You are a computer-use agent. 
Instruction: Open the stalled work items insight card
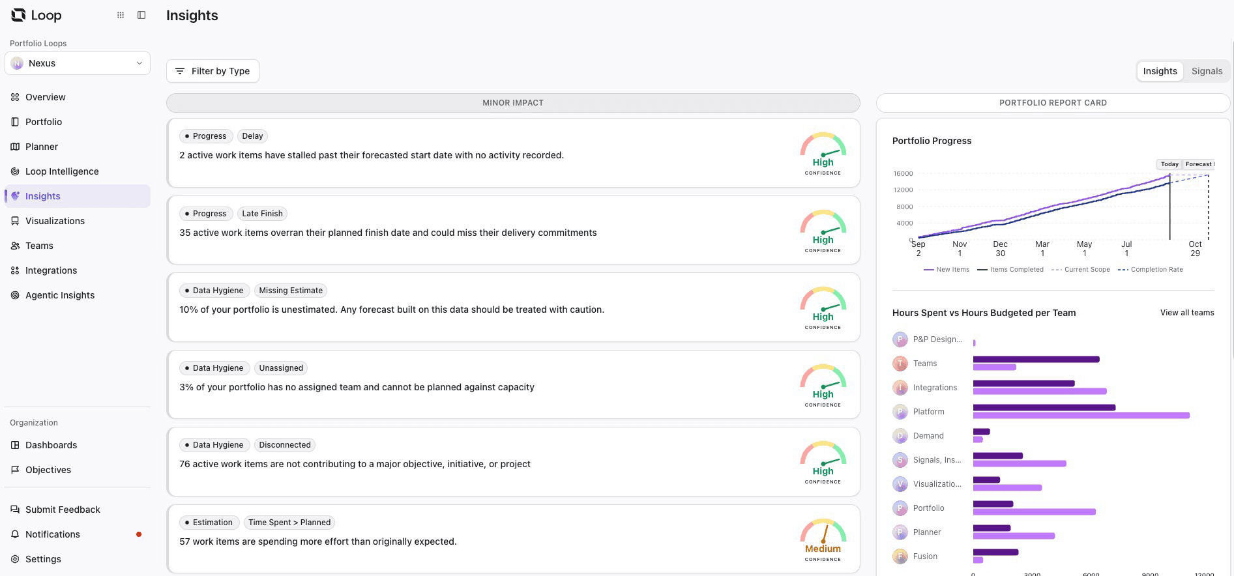pyautogui.click(x=513, y=152)
